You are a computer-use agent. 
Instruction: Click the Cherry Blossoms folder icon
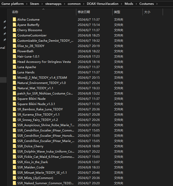click(14, 30)
